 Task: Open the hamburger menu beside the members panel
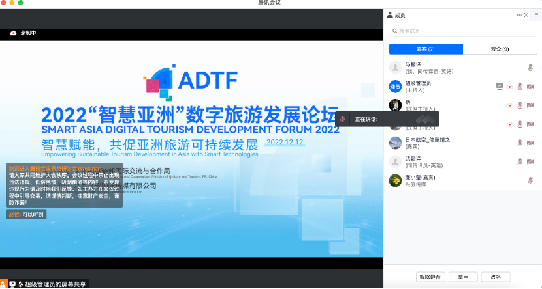click(x=536, y=15)
